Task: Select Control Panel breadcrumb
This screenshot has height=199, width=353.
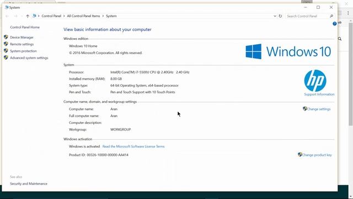Action: pyautogui.click(x=51, y=16)
